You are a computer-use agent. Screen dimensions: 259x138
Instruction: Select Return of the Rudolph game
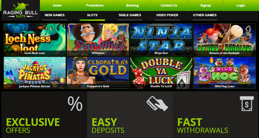click(x=225, y=40)
